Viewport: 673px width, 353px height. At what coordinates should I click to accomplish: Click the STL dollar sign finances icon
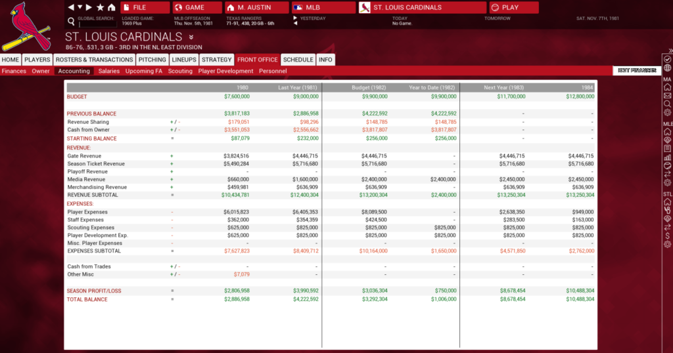pyautogui.click(x=667, y=235)
